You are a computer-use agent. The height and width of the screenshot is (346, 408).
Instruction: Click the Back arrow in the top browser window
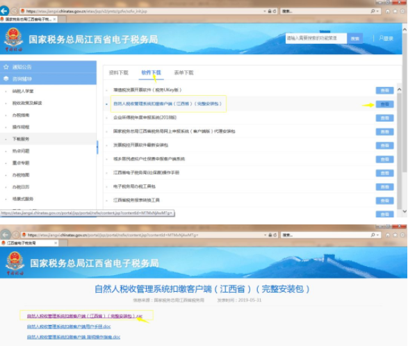coord(4,11)
